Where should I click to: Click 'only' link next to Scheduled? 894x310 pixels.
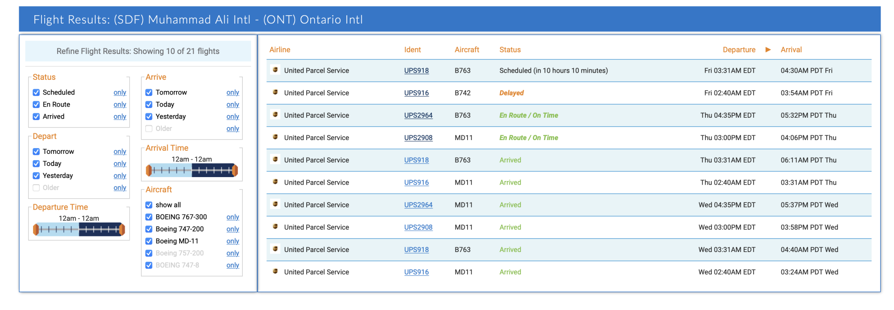[120, 92]
